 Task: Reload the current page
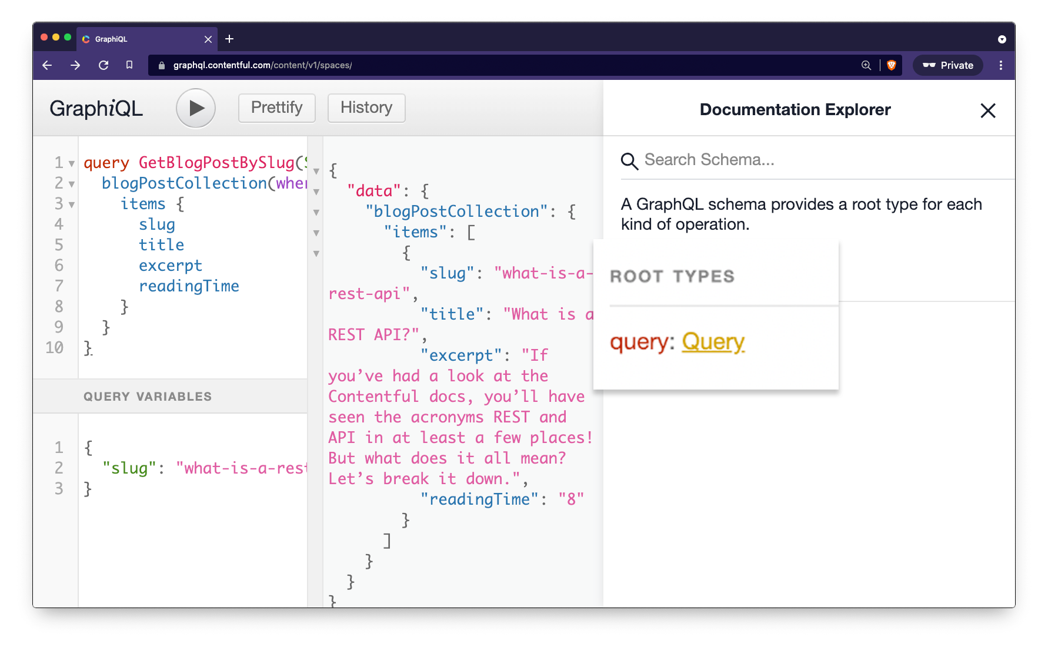click(104, 65)
